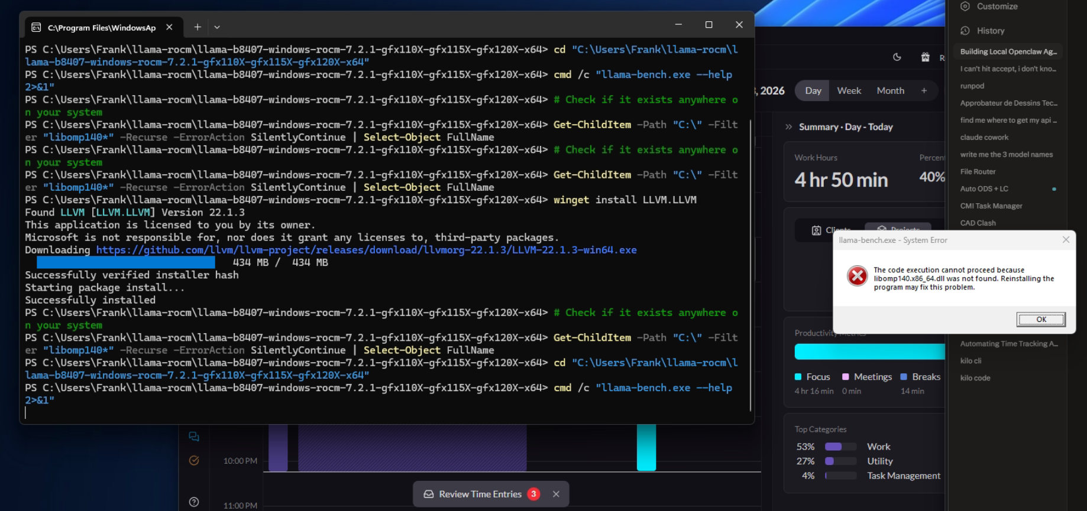
Task: Open the help question mark icon
Action: (x=194, y=502)
